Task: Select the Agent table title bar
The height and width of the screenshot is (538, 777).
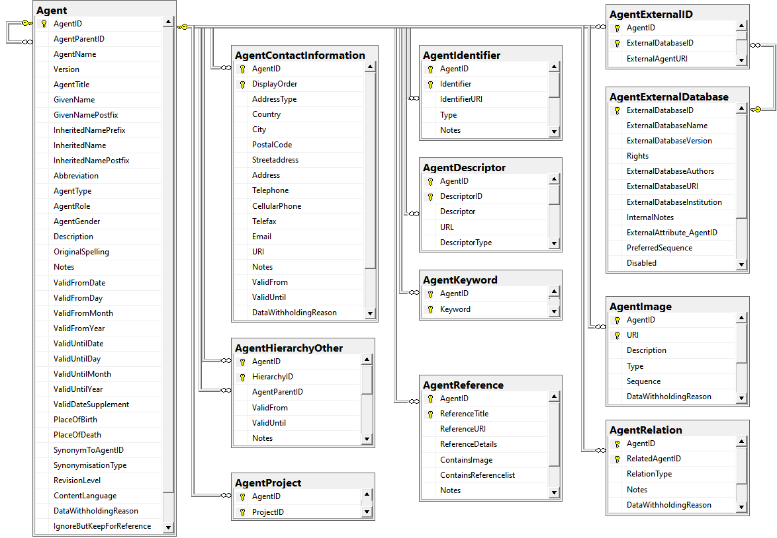Action: tap(105, 10)
